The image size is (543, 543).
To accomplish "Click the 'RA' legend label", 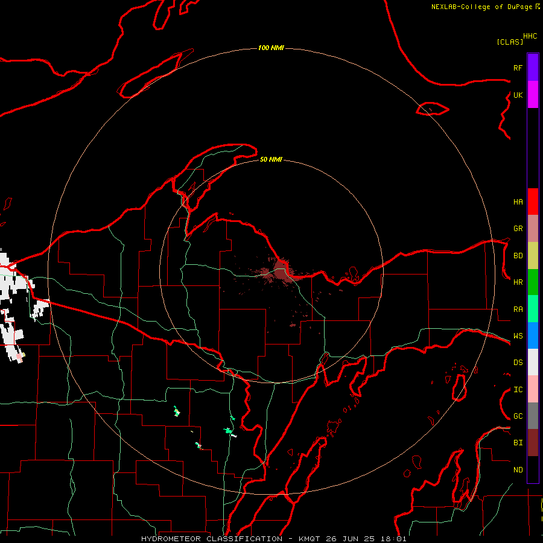I will 518,310.
